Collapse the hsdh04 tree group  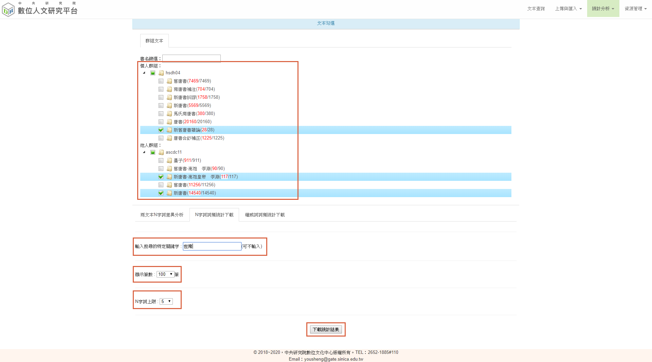144,73
